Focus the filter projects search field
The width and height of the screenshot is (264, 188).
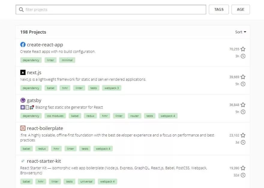click(x=114, y=10)
